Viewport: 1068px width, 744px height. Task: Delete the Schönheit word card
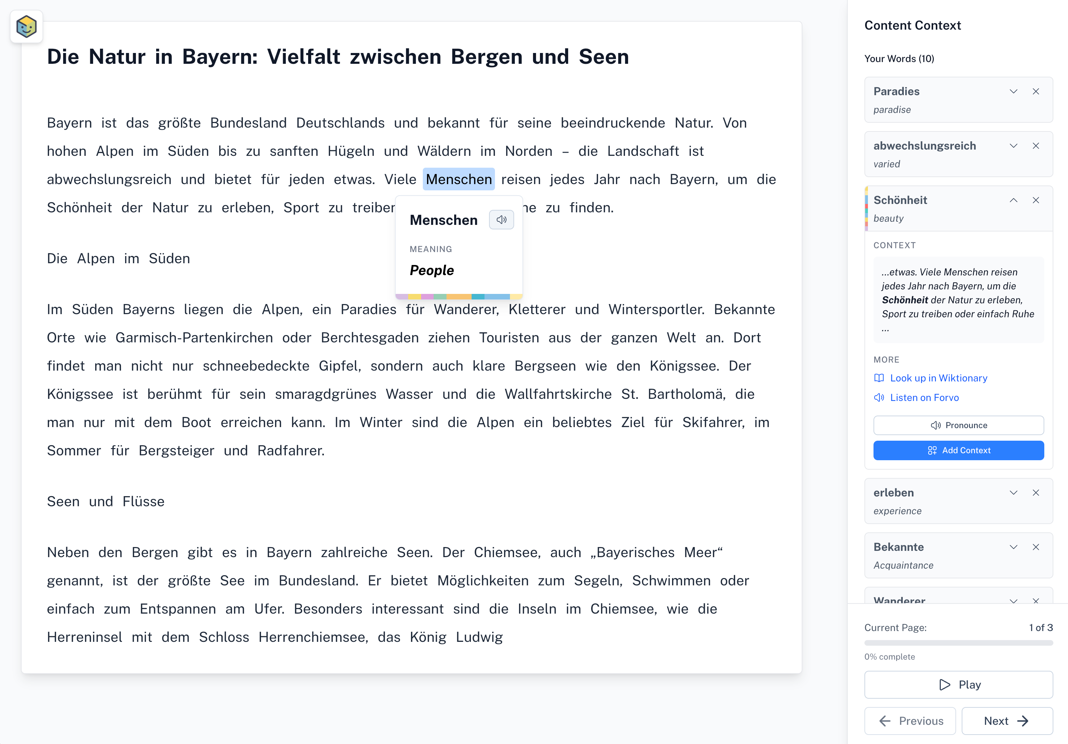(x=1036, y=200)
